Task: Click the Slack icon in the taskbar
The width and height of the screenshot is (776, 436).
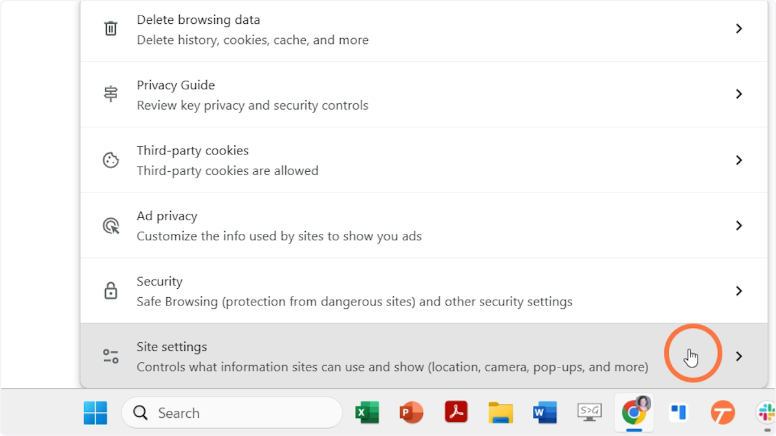Action: tap(766, 411)
